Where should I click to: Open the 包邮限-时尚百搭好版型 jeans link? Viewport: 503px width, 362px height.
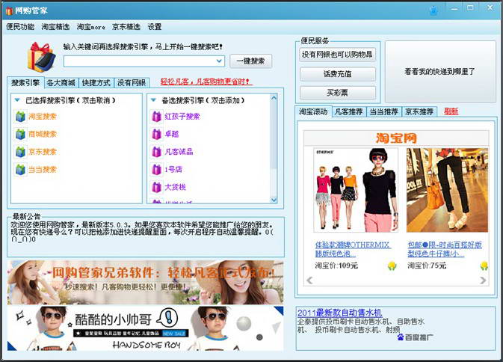(445, 249)
